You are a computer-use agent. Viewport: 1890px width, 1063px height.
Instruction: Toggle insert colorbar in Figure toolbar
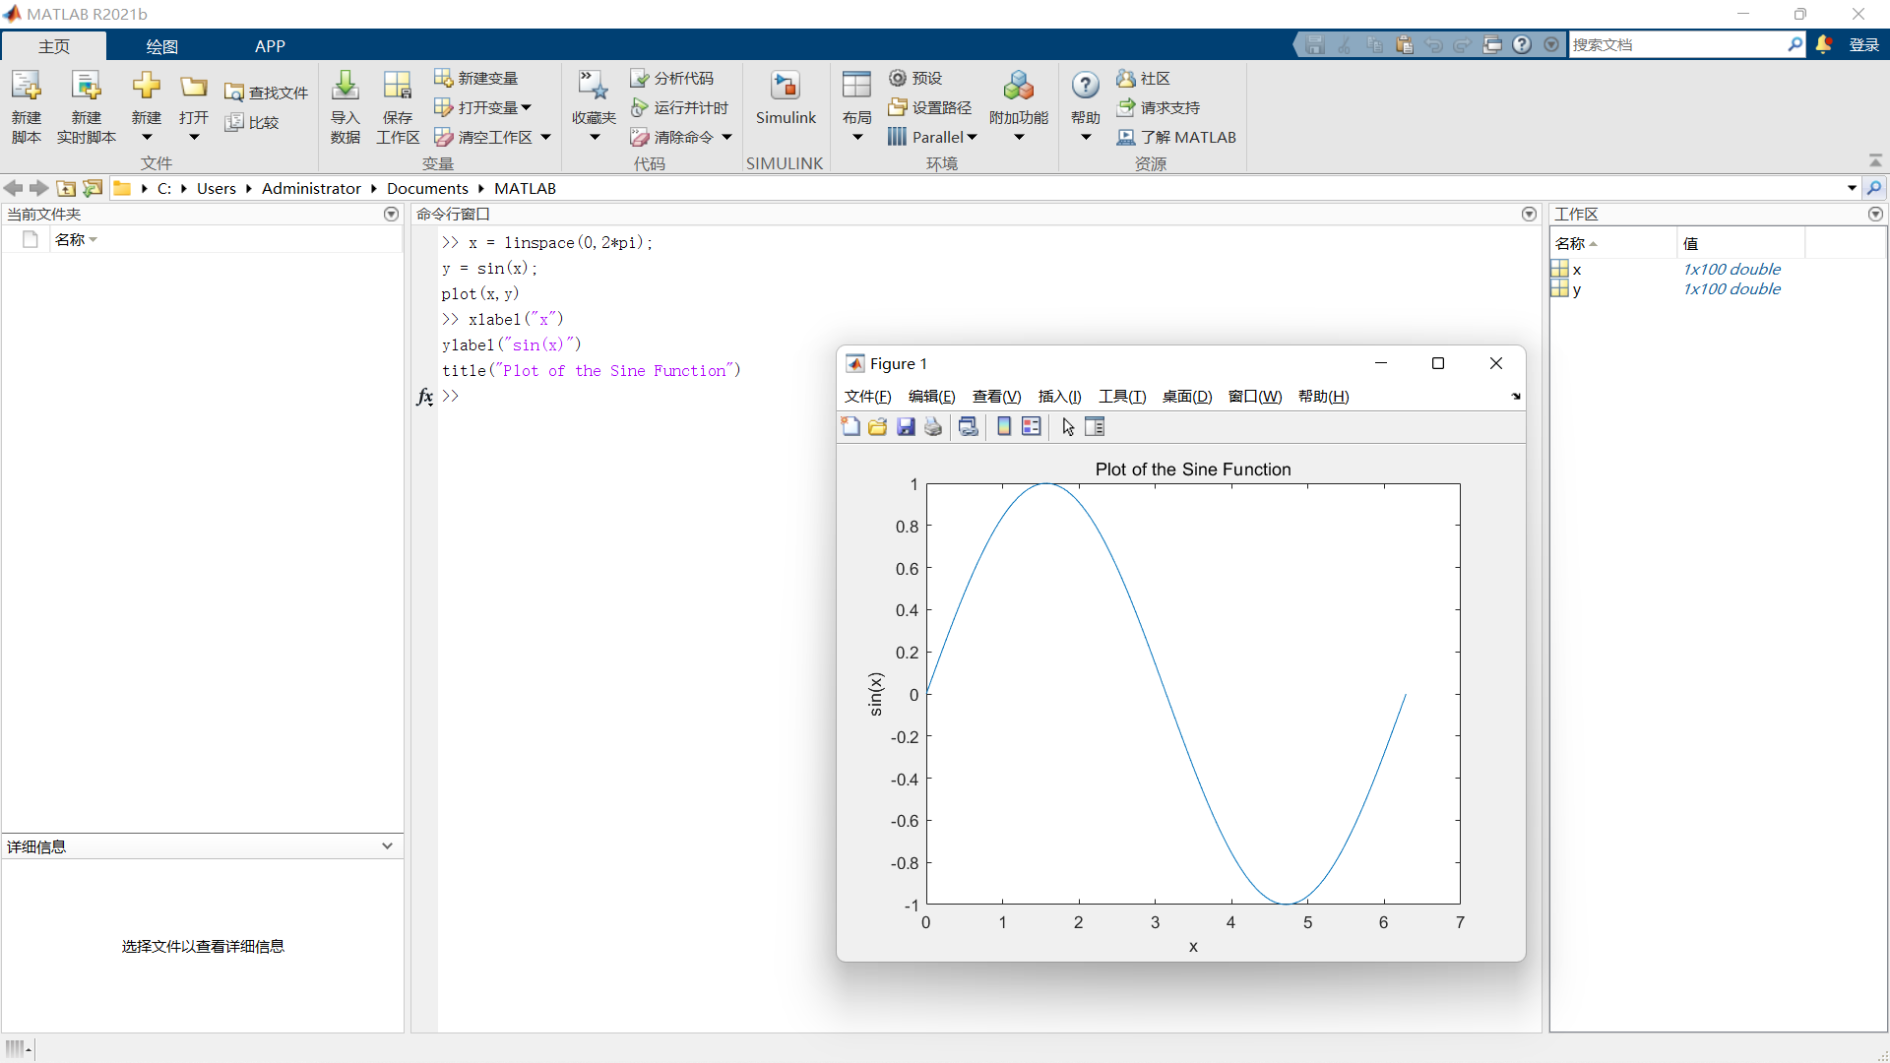click(x=1004, y=426)
